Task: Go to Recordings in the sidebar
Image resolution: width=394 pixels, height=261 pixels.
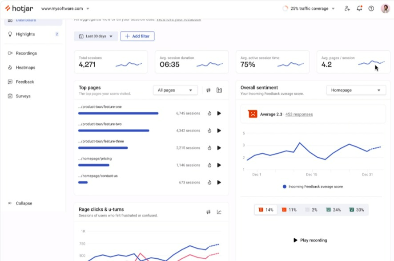Action: click(26, 53)
